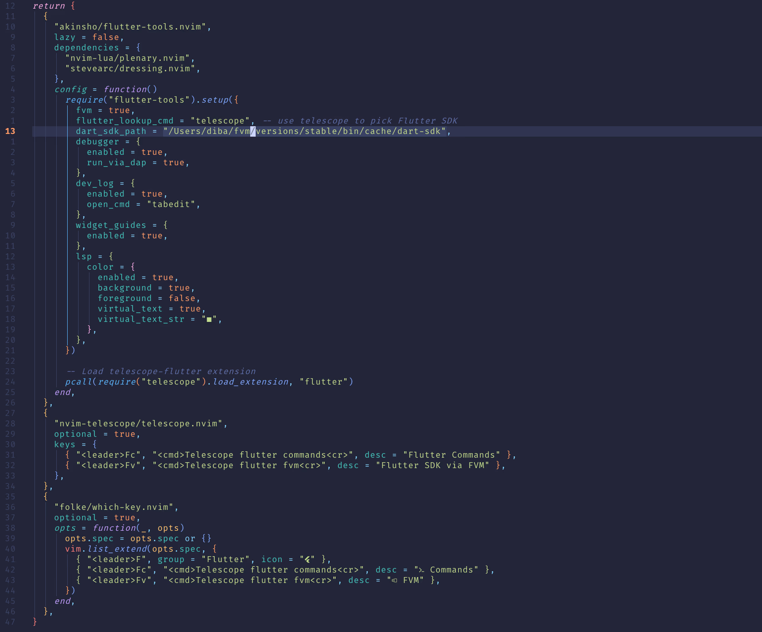Click the closing brace of the color table
The width and height of the screenshot is (762, 632).
[89, 329]
